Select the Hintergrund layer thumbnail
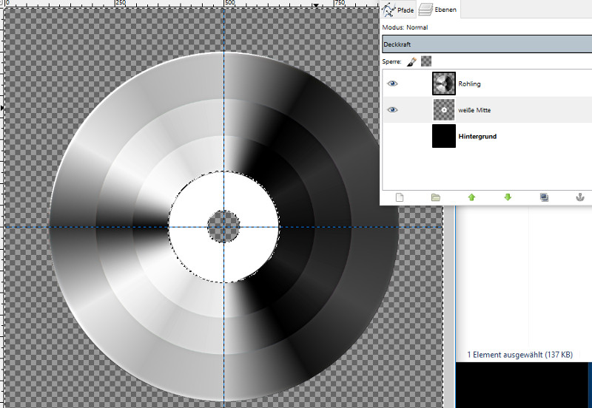Screen dimensions: 592x408 pyautogui.click(x=444, y=136)
